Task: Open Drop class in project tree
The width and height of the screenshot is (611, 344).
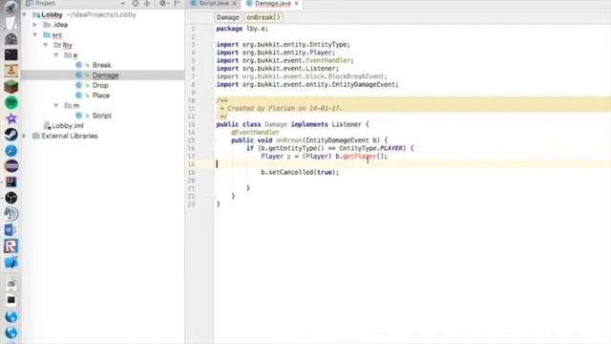Action: 100,85
